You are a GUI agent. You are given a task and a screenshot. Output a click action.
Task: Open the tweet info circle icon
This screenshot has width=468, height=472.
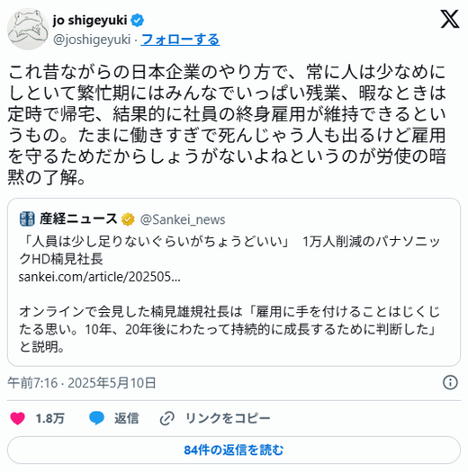click(x=450, y=383)
